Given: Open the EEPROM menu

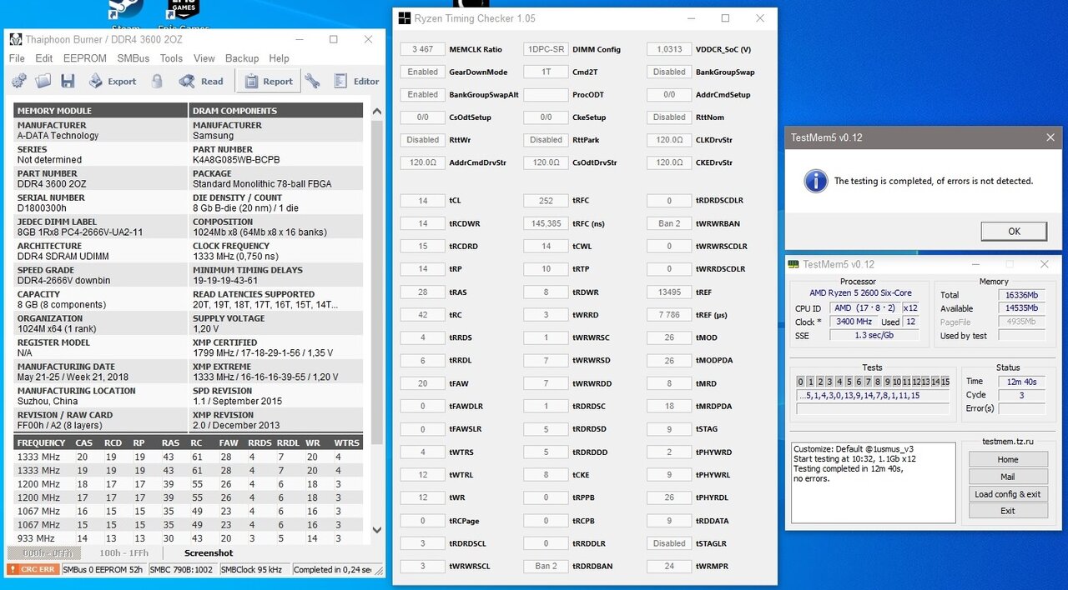Looking at the screenshot, I should coord(85,58).
